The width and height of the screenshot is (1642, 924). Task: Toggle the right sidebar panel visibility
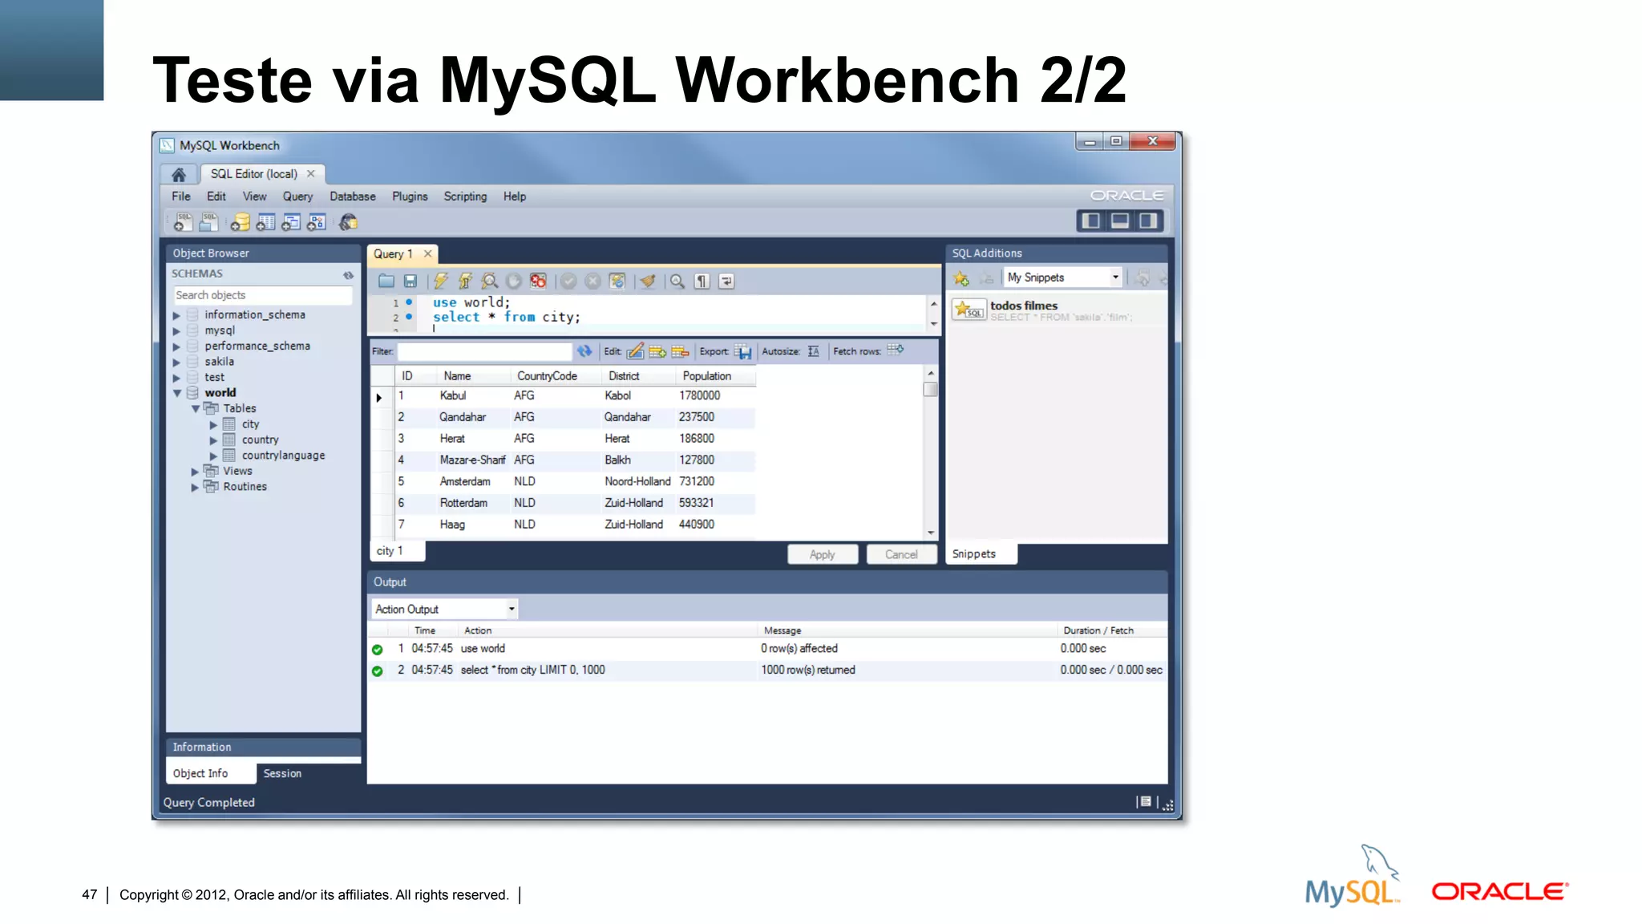(1149, 221)
